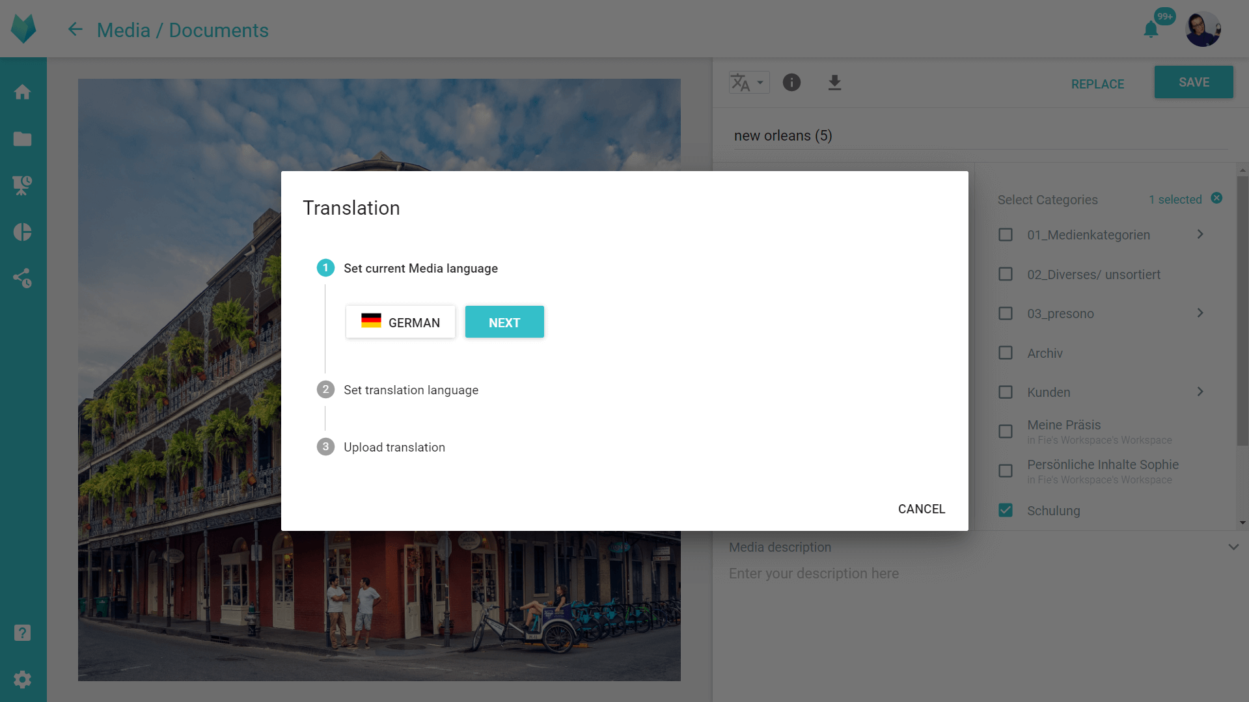The width and height of the screenshot is (1249, 702).
Task: Check the Meine Präsis checkbox
Action: (x=1006, y=431)
